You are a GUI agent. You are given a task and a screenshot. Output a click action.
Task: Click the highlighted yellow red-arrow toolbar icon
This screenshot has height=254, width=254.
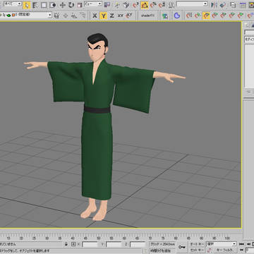(206, 16)
